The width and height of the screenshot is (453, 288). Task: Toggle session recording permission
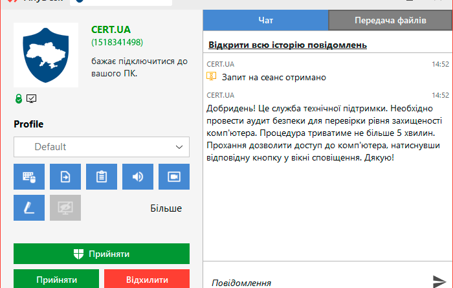coord(174,177)
